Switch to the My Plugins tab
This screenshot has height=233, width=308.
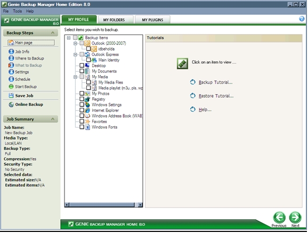[x=152, y=20]
